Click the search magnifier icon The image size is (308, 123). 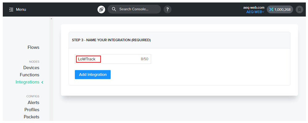tap(114, 9)
